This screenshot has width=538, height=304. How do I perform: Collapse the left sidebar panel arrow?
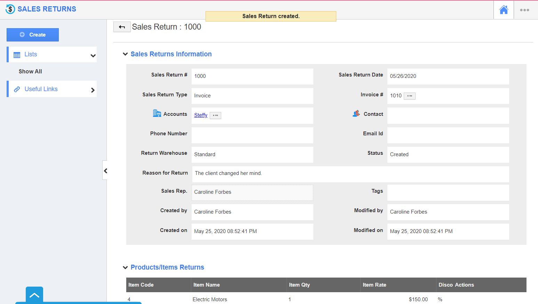[105, 170]
